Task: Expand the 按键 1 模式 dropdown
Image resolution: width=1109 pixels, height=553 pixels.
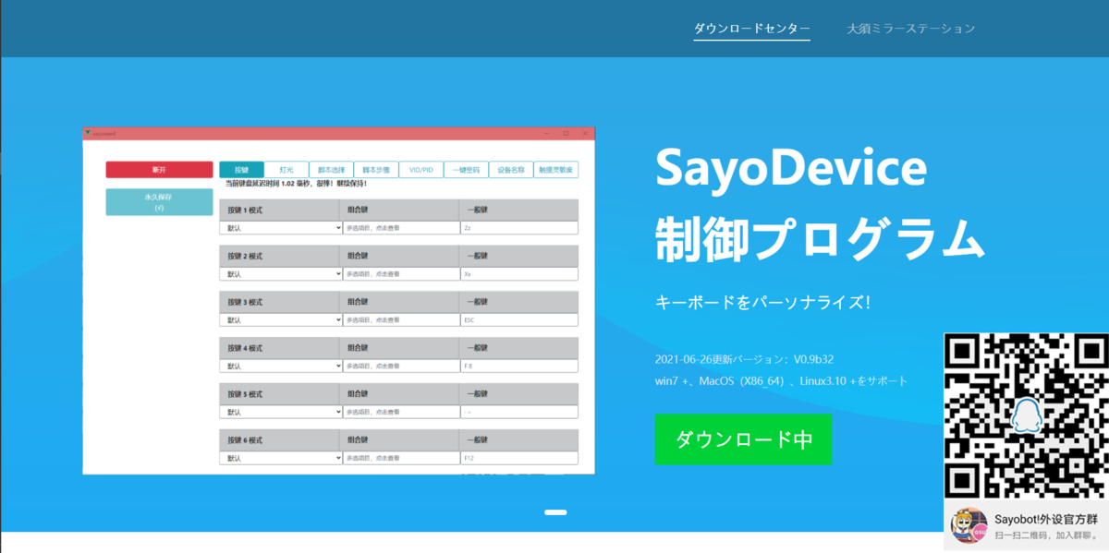Action: point(281,227)
